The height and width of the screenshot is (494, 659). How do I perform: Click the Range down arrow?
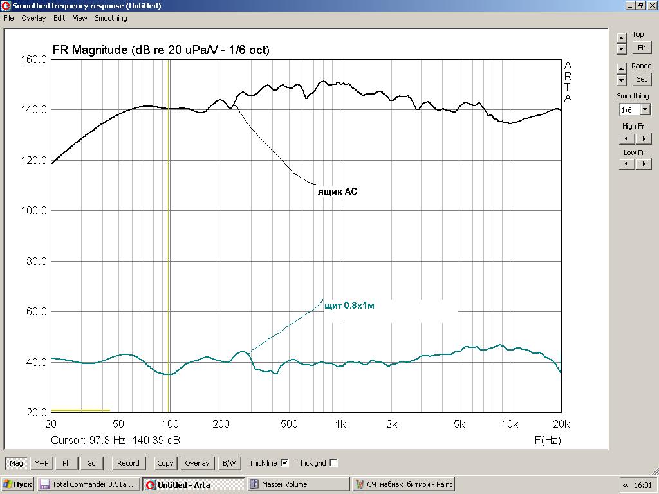click(x=622, y=80)
